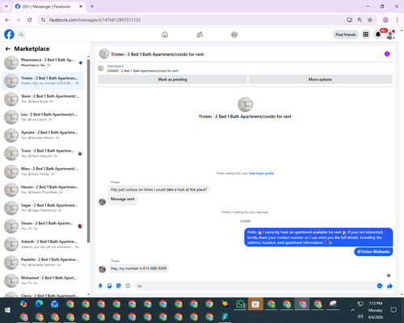The width and height of the screenshot is (404, 323).
Task: Open the Travis conversation
Action: [x=43, y=153]
